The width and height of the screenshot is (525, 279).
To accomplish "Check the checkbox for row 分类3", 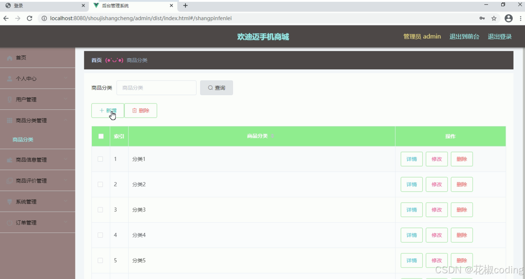I will point(100,210).
